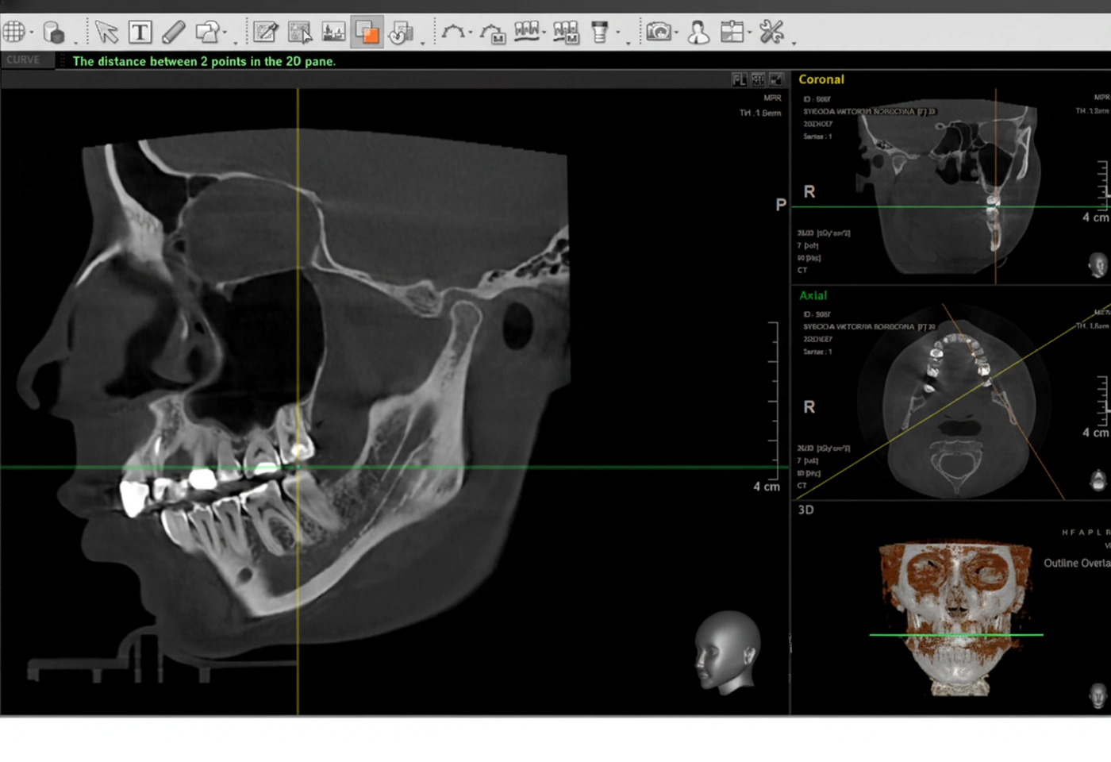Click the 3D cylinder volume icon

53,33
